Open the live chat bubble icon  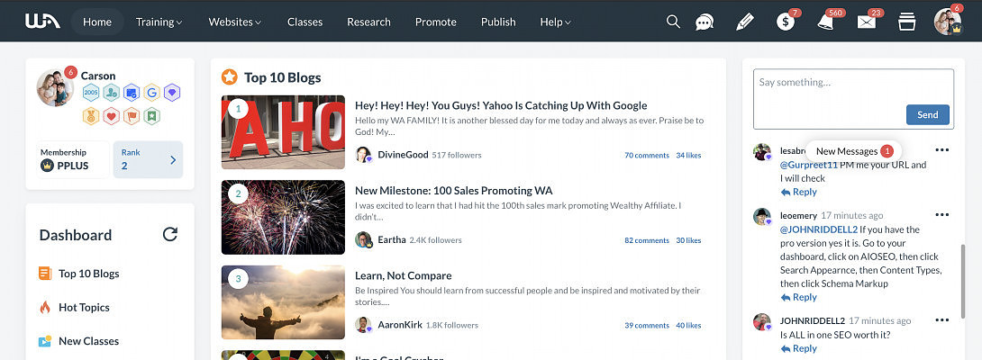click(x=705, y=22)
